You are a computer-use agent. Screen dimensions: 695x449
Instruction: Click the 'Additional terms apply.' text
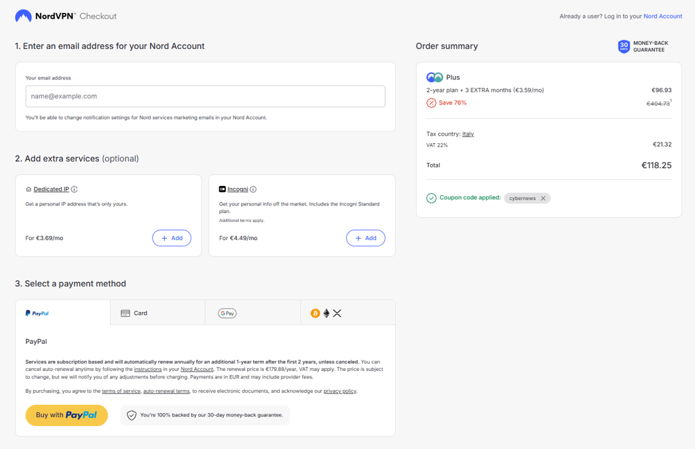[x=242, y=220]
